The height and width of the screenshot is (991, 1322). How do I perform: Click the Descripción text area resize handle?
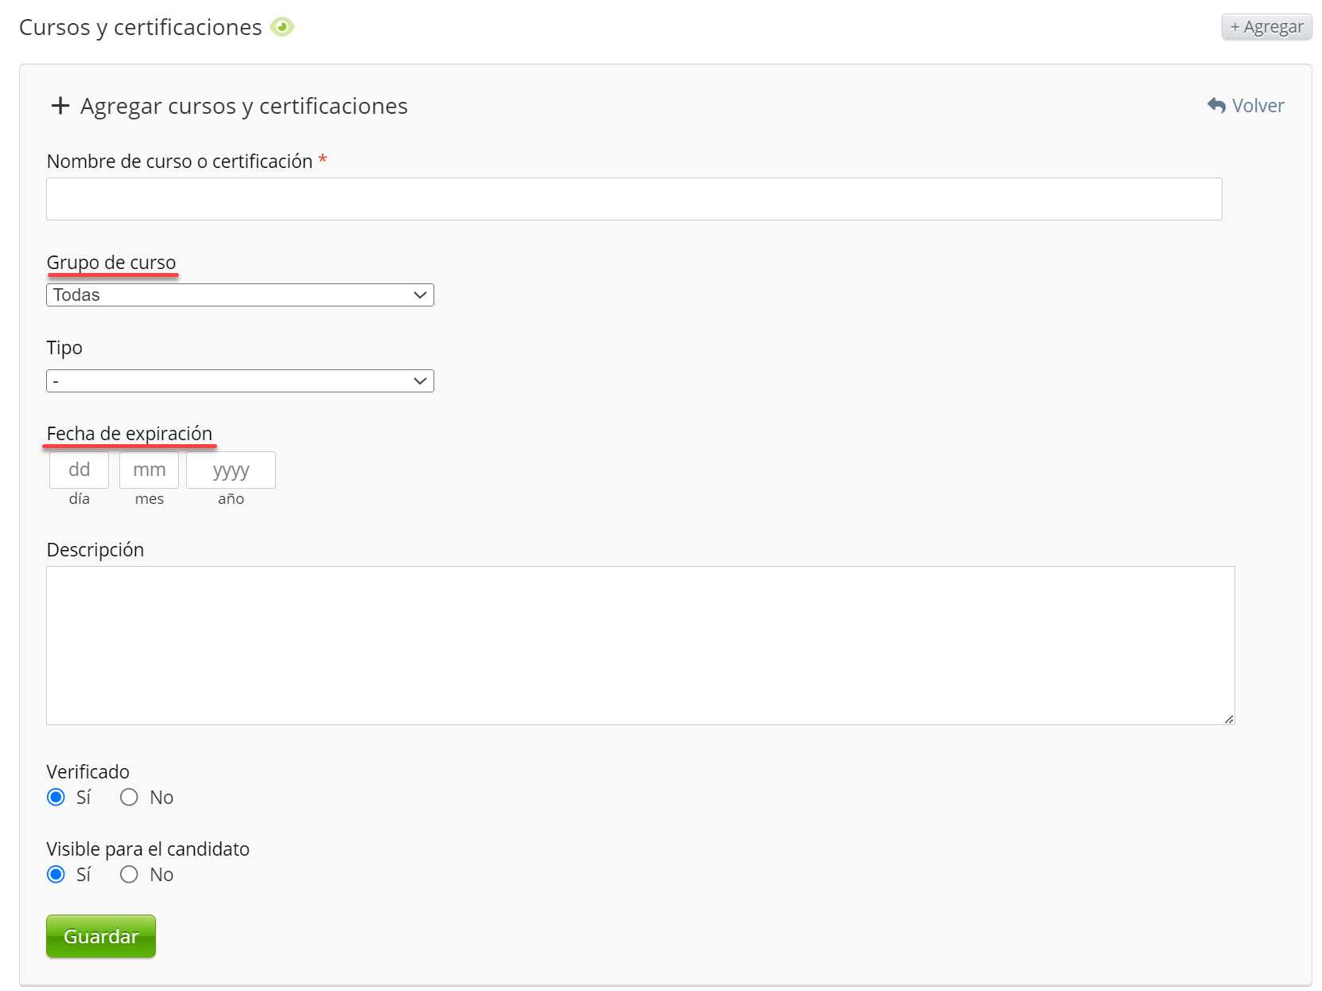(1229, 719)
